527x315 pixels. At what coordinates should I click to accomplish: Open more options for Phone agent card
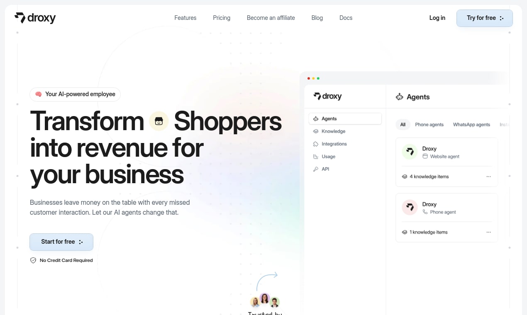click(488, 232)
